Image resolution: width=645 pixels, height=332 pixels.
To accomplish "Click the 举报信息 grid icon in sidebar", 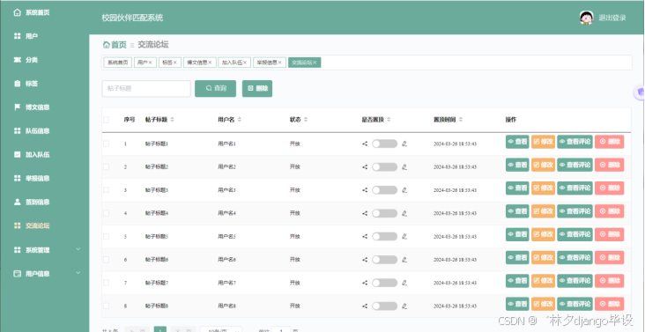I will (17, 178).
